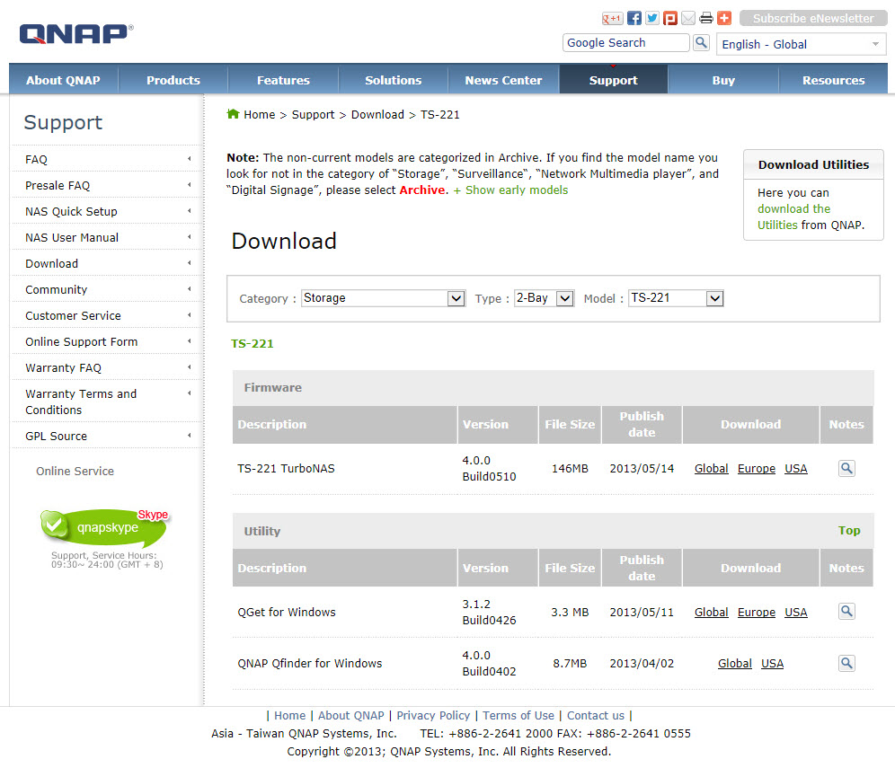Click download the Utilities link

[793, 216]
